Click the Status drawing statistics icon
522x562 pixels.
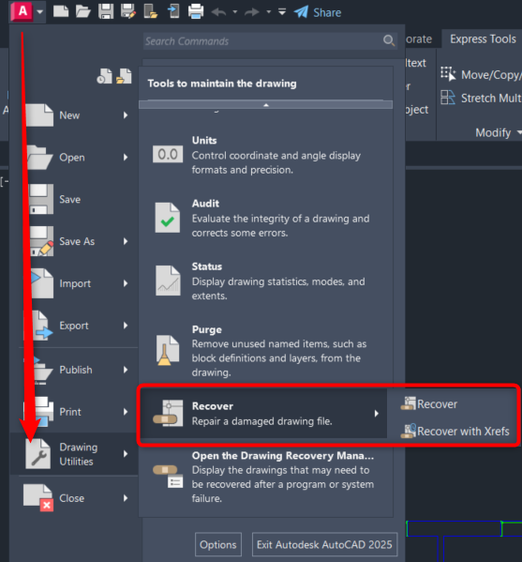click(x=168, y=281)
